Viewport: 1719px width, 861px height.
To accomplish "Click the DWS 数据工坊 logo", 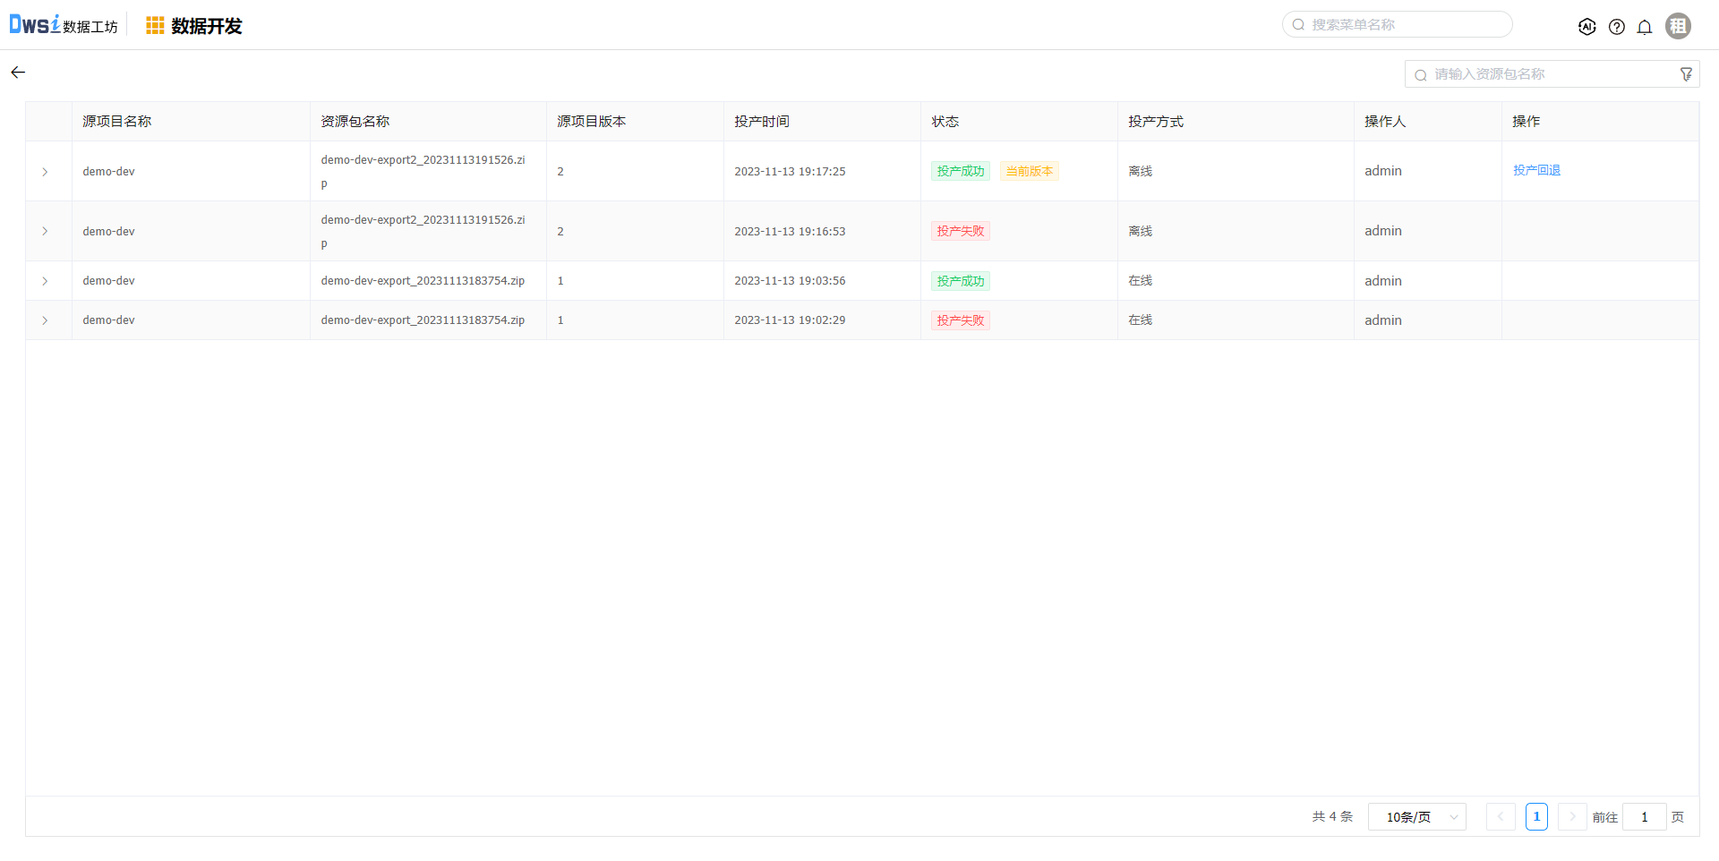I will coord(63,25).
